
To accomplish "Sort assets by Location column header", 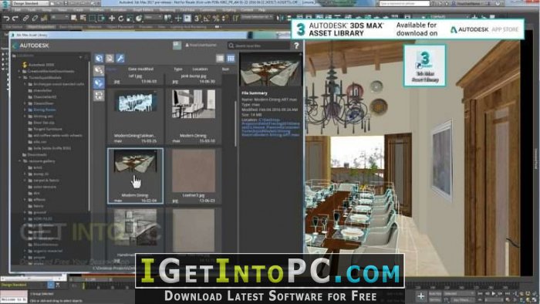I will pos(200,69).
